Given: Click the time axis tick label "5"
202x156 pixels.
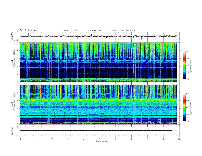Looking at the screenshot, I should click(100, 139).
